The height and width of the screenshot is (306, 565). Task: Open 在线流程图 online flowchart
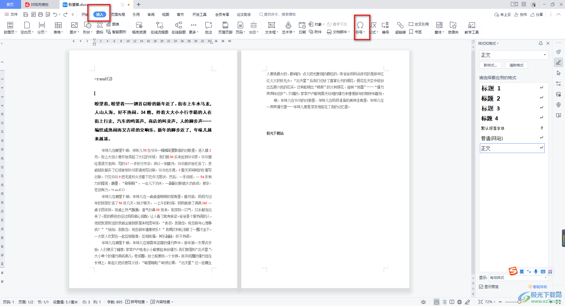click(x=159, y=28)
